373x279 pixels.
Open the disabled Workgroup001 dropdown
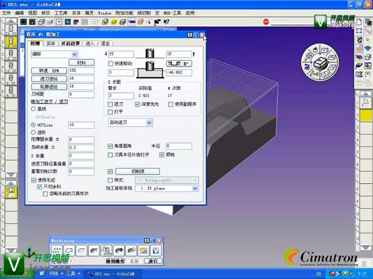point(167,180)
